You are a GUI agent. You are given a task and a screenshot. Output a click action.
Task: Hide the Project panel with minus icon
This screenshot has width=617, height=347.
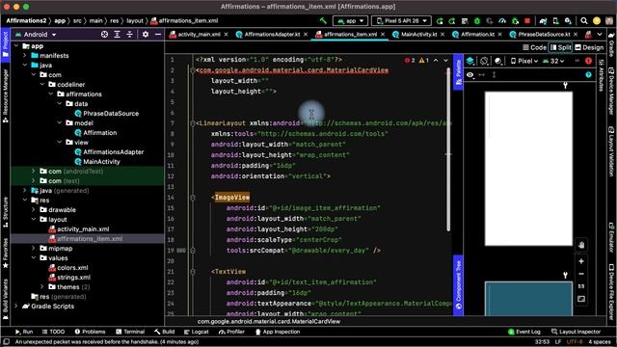158,35
